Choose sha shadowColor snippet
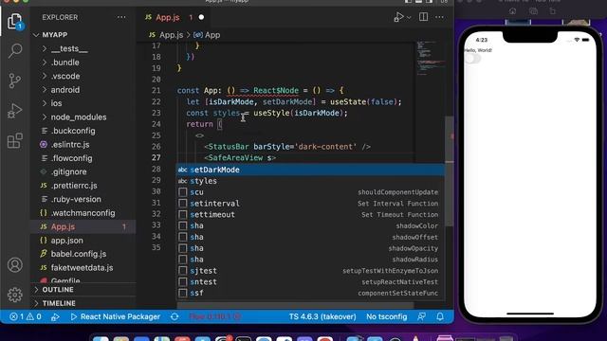The width and height of the screenshot is (607, 341). click(310, 225)
